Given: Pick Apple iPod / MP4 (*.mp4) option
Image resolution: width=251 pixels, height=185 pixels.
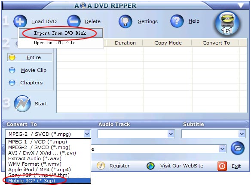Looking at the screenshot, I should (48, 170).
